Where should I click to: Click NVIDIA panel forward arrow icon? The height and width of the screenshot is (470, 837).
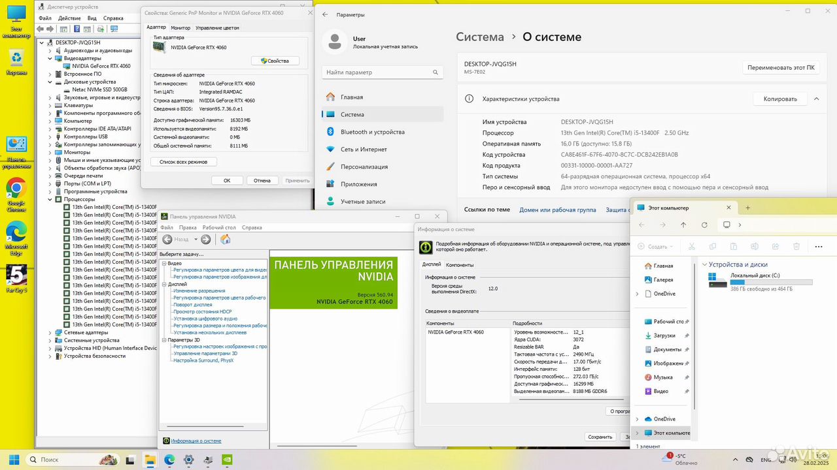pyautogui.click(x=206, y=240)
